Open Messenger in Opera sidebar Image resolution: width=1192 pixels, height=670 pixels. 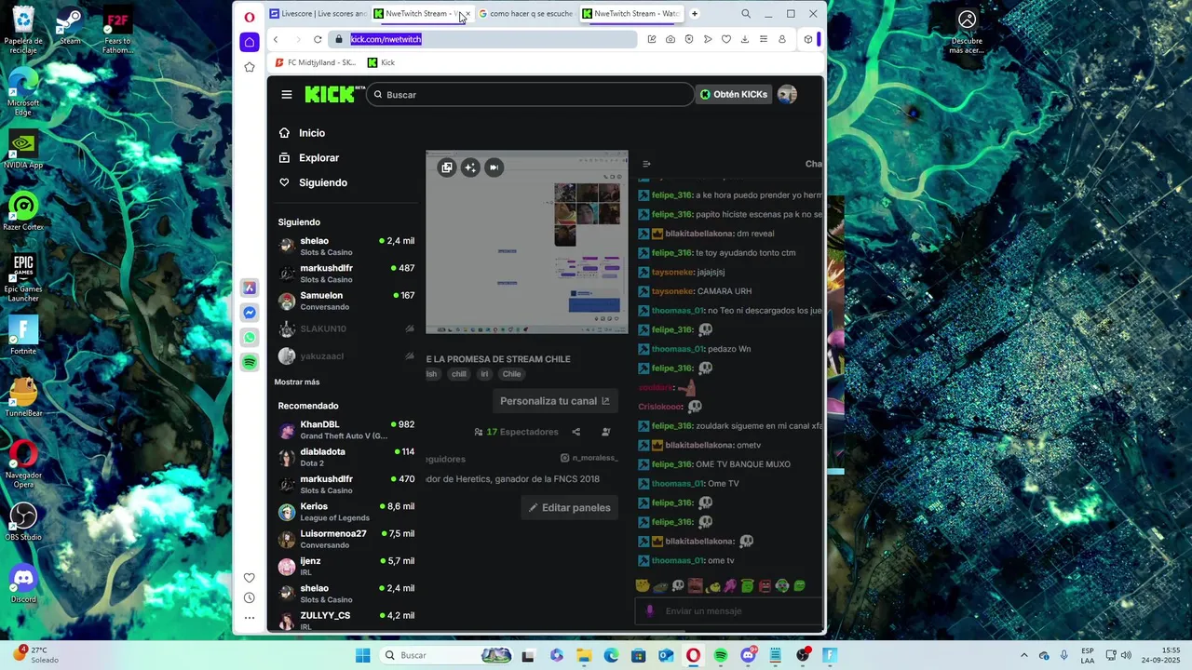(x=250, y=313)
